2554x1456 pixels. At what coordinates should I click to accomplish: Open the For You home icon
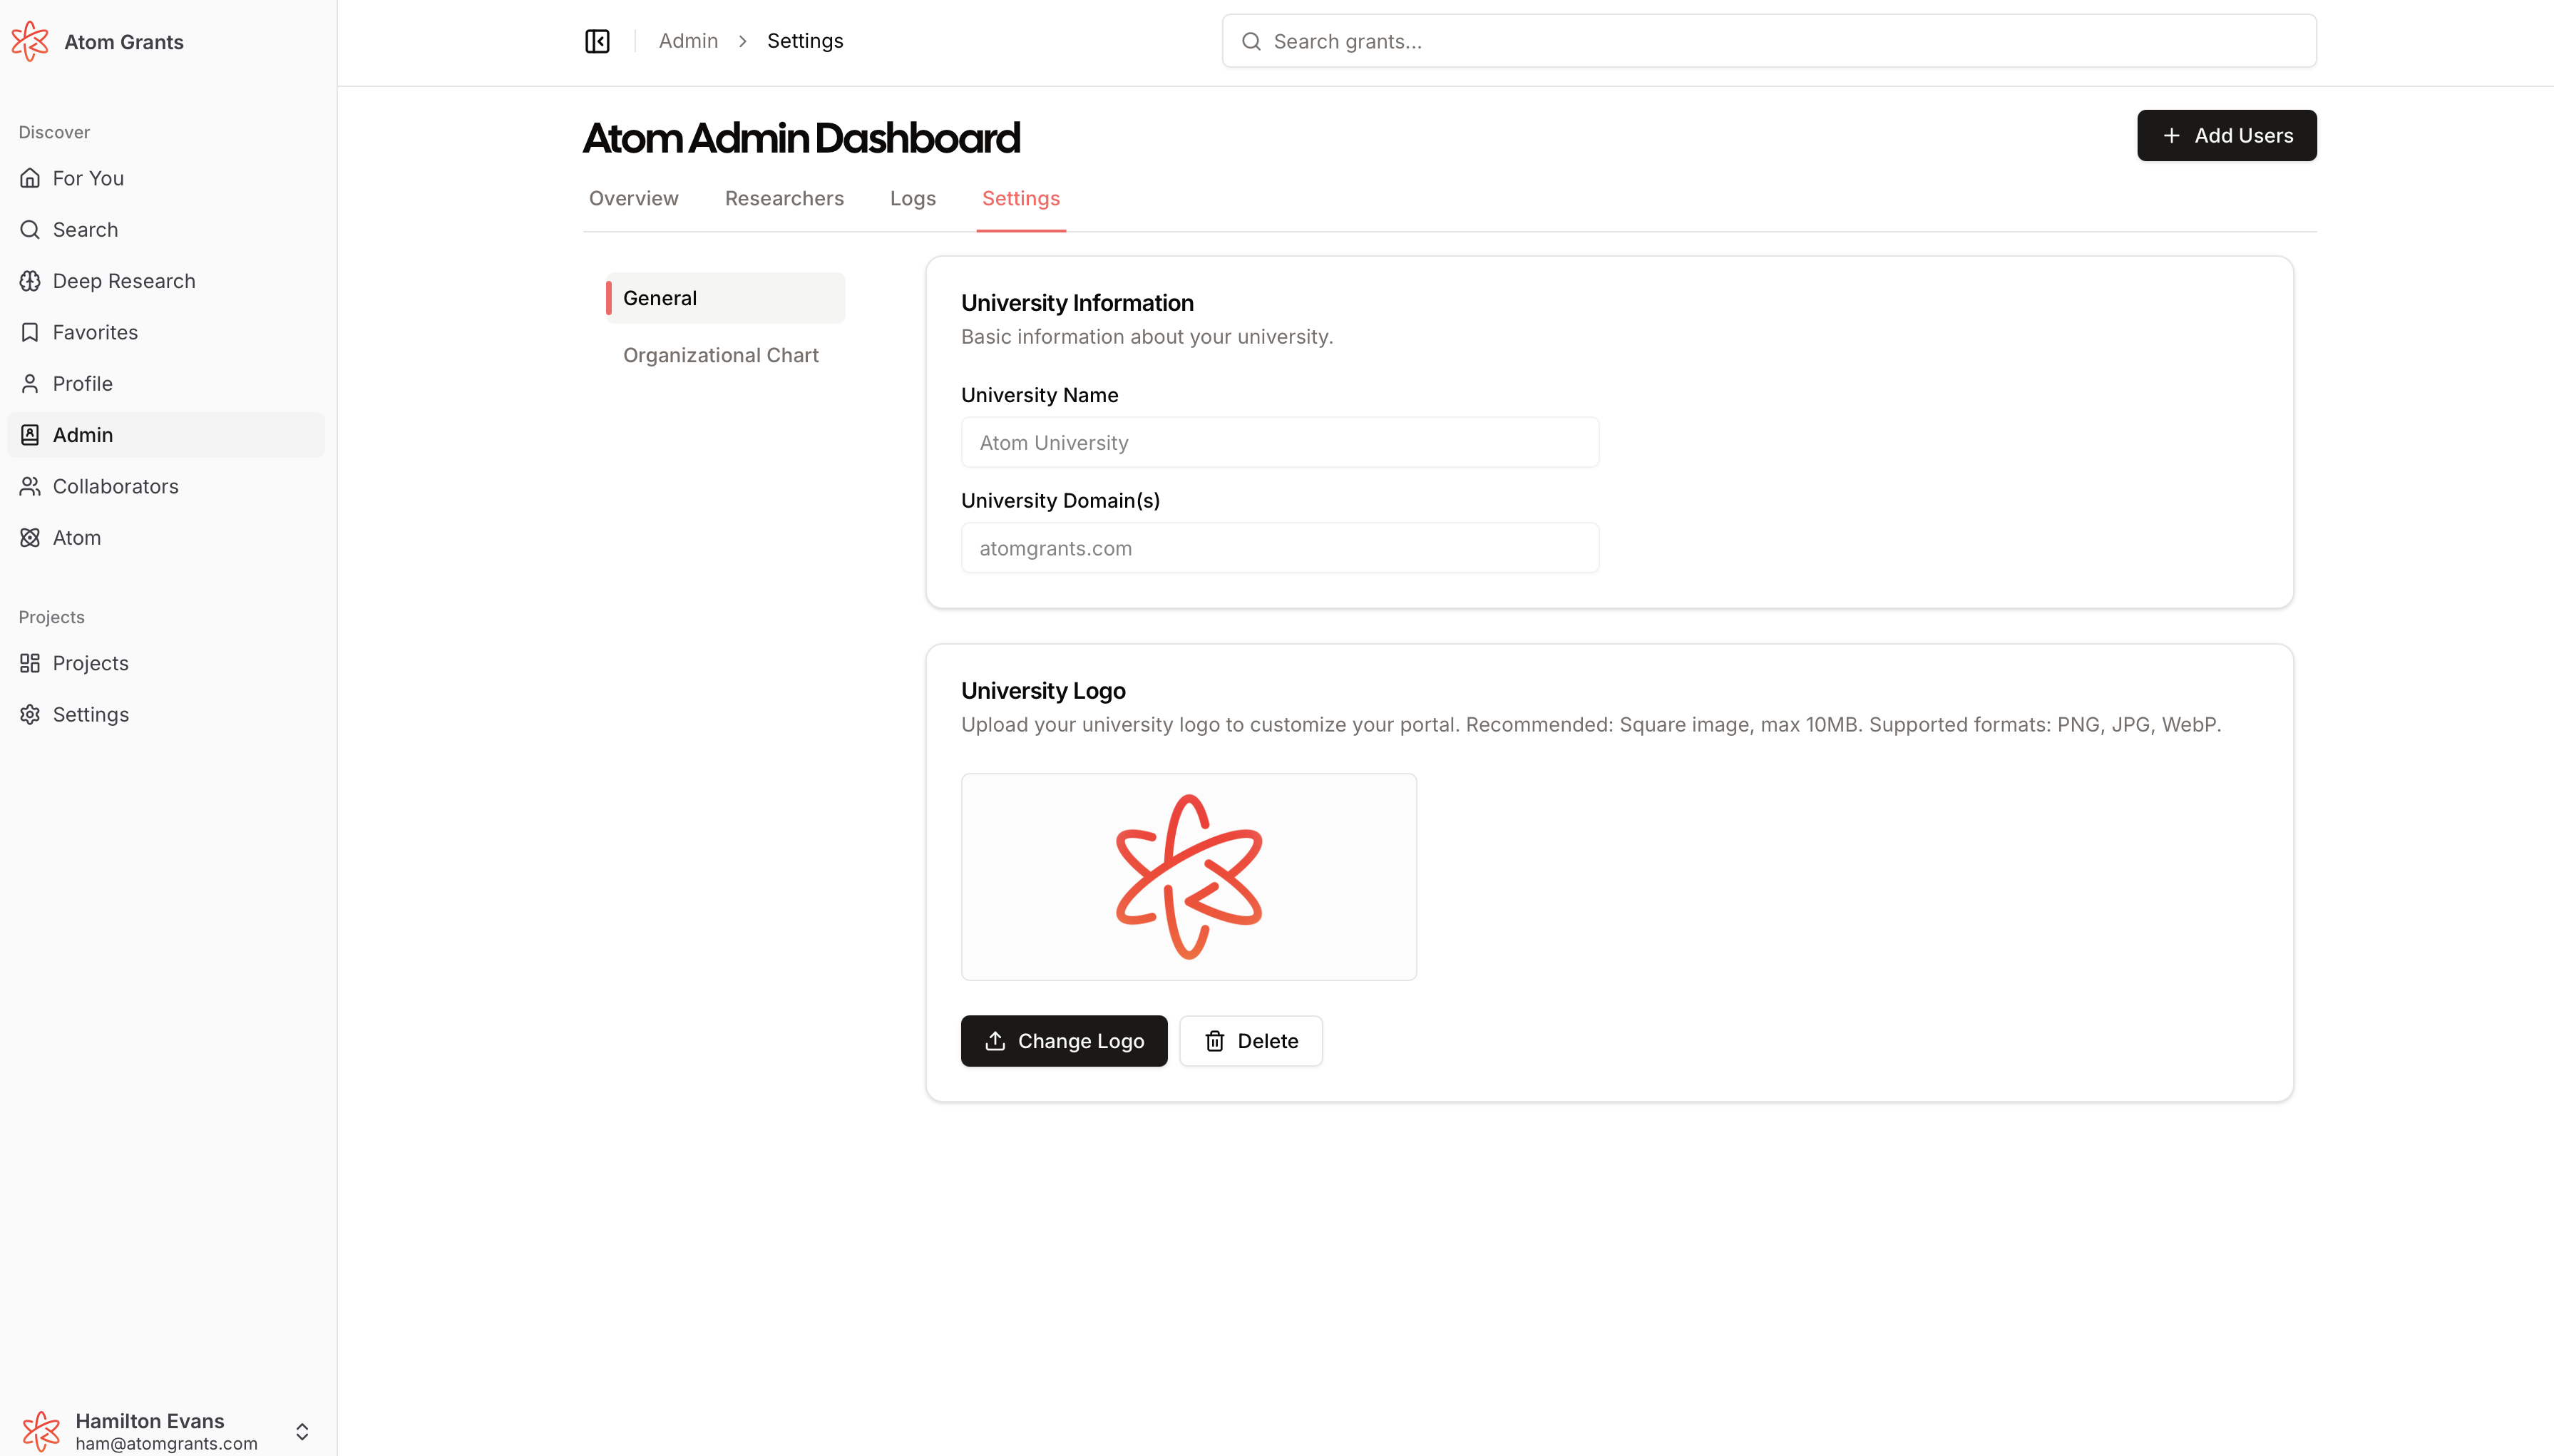(30, 178)
